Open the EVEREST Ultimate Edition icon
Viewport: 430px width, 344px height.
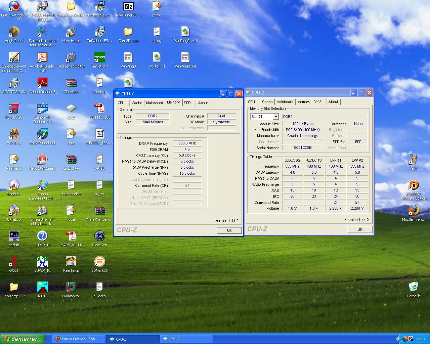tap(414, 189)
